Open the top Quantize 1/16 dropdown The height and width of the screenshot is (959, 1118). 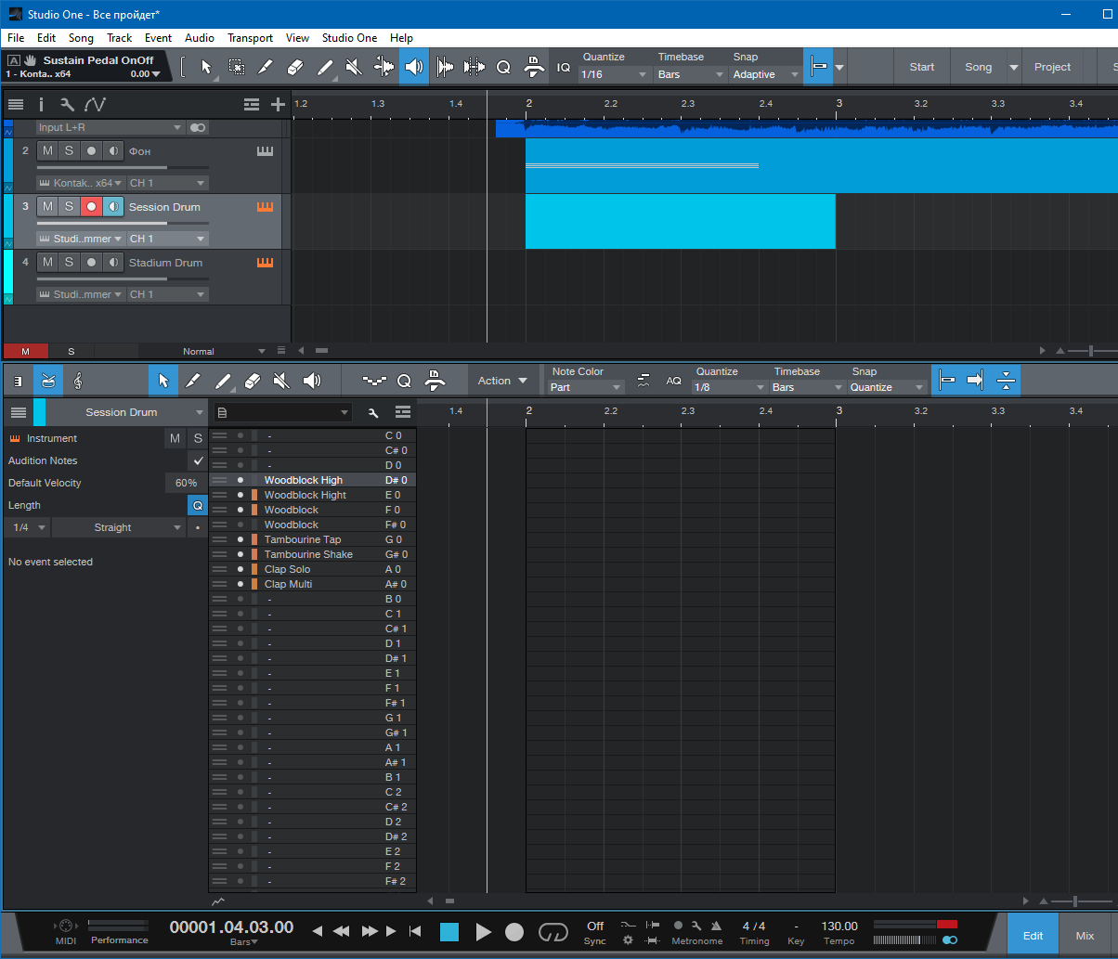tap(615, 74)
